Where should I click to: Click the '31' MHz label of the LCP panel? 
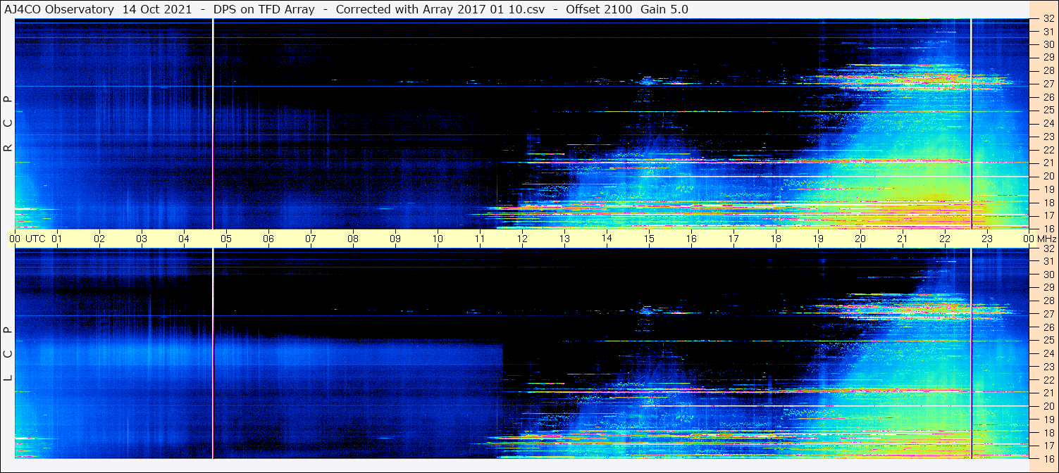point(1048,261)
